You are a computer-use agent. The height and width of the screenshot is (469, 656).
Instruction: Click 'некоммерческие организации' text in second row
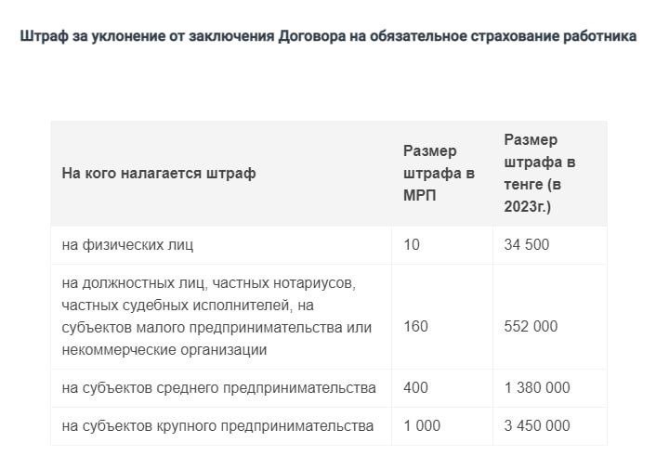tap(164, 349)
